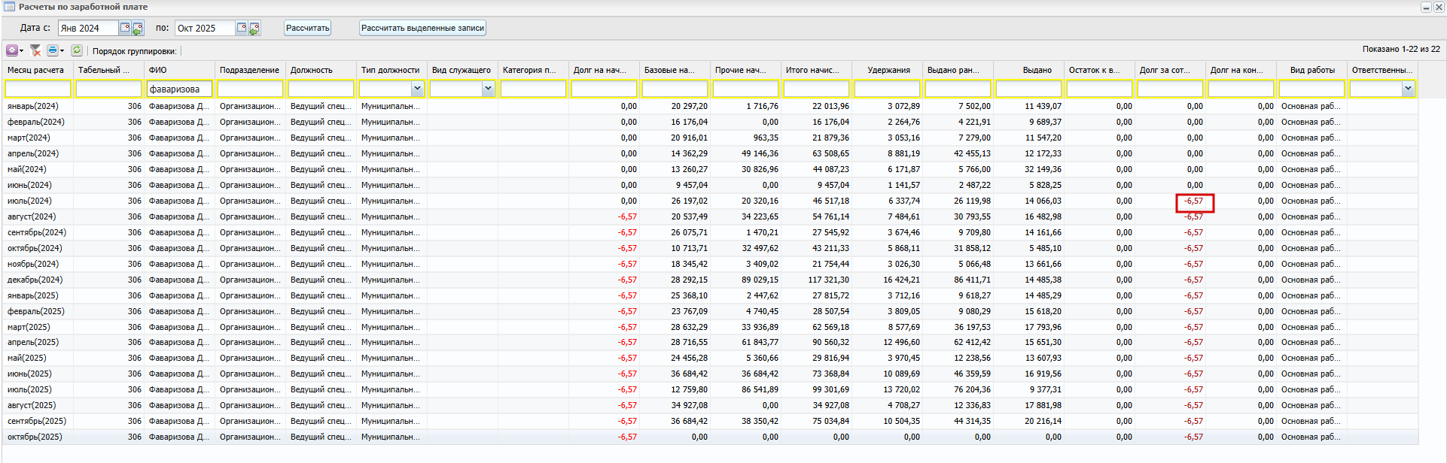Viewport: 1447px width, 463px height.
Task: Open the "Вид служащего" filter dropdown
Action: [x=488, y=89]
